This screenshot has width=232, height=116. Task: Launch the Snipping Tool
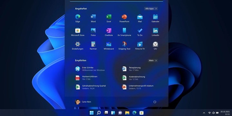click(124, 45)
